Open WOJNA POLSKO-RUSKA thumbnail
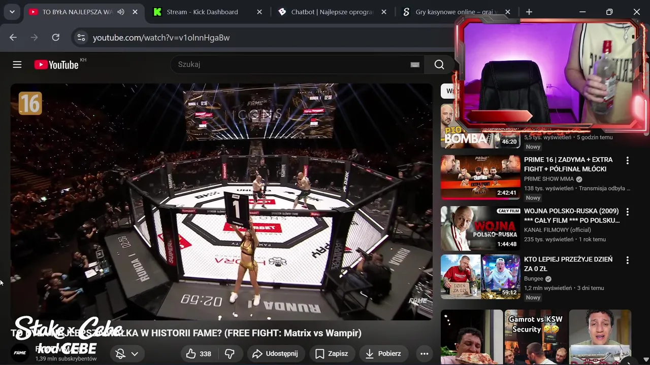 coord(480,228)
